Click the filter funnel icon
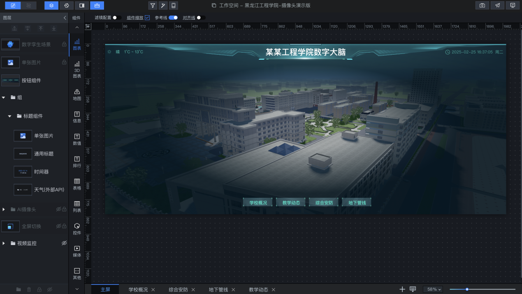The height and width of the screenshot is (294, 522). coord(153,5)
